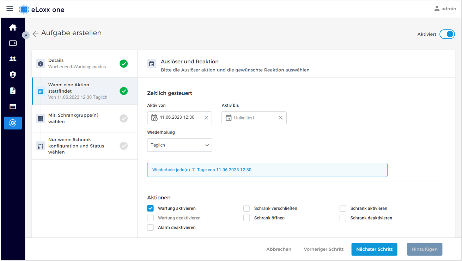Check Schrank aktivieren
Screen dimensions: 462x261
pos(343,209)
